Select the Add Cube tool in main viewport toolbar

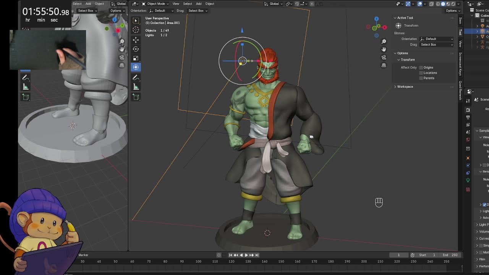click(x=136, y=97)
